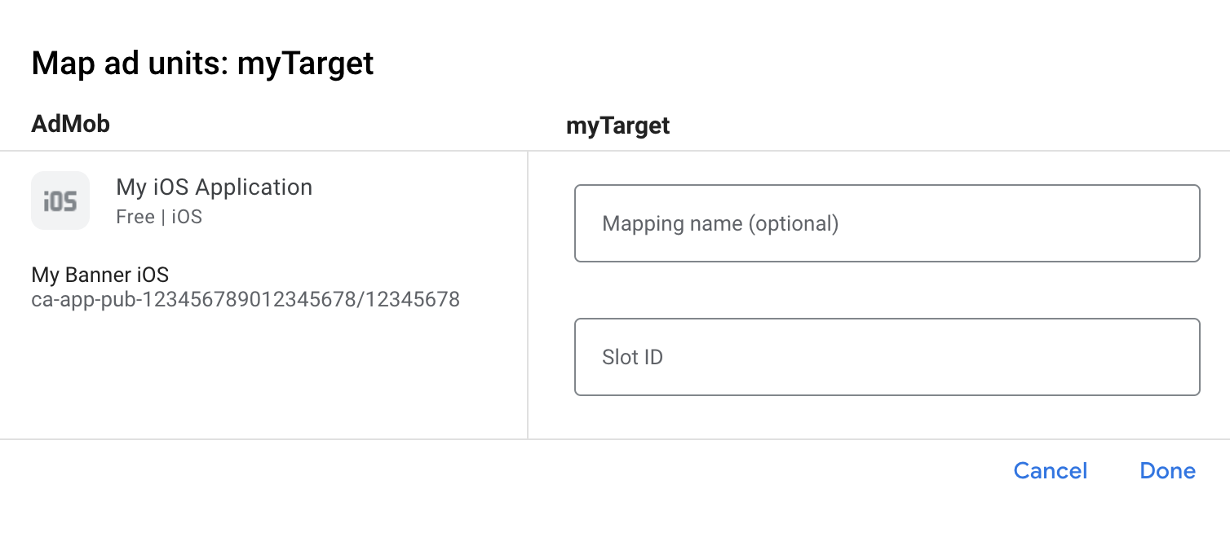Click the ca-app-pub ad unit ID
1230x533 pixels.
click(246, 300)
